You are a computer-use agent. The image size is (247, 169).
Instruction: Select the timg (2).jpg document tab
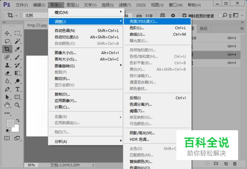37,25
